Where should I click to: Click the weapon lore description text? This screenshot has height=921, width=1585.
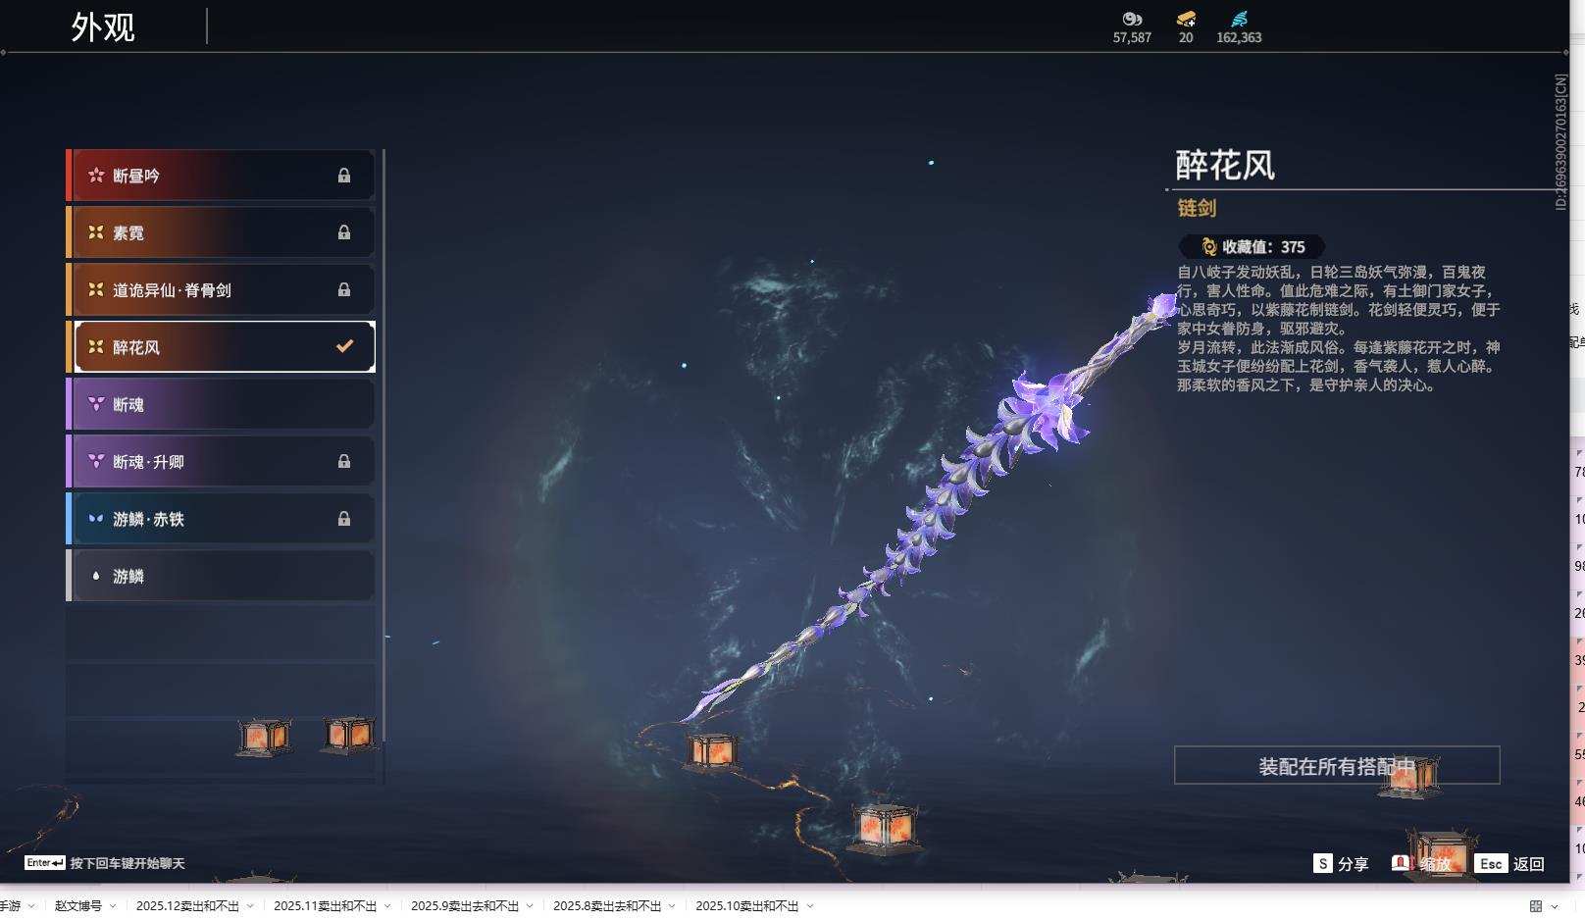coord(1339,329)
